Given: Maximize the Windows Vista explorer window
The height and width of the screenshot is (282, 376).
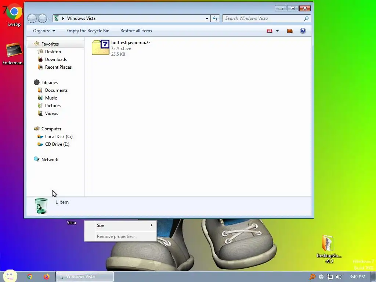Looking at the screenshot, I should pyautogui.click(x=293, y=8).
